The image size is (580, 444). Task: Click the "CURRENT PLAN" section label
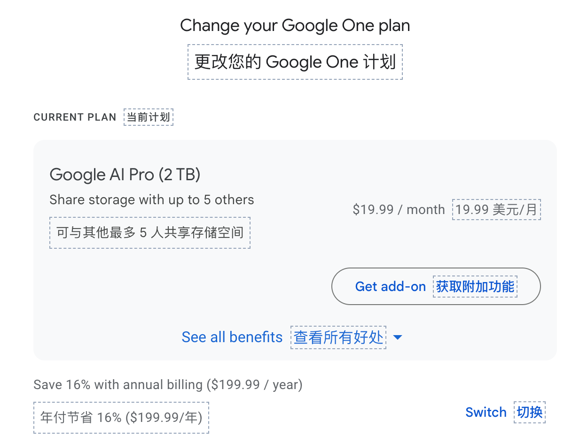pyautogui.click(x=75, y=117)
